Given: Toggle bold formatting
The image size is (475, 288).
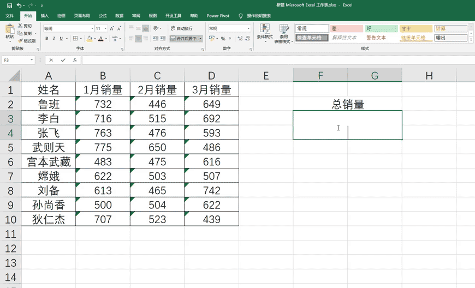Looking at the screenshot, I should pyautogui.click(x=46, y=38).
